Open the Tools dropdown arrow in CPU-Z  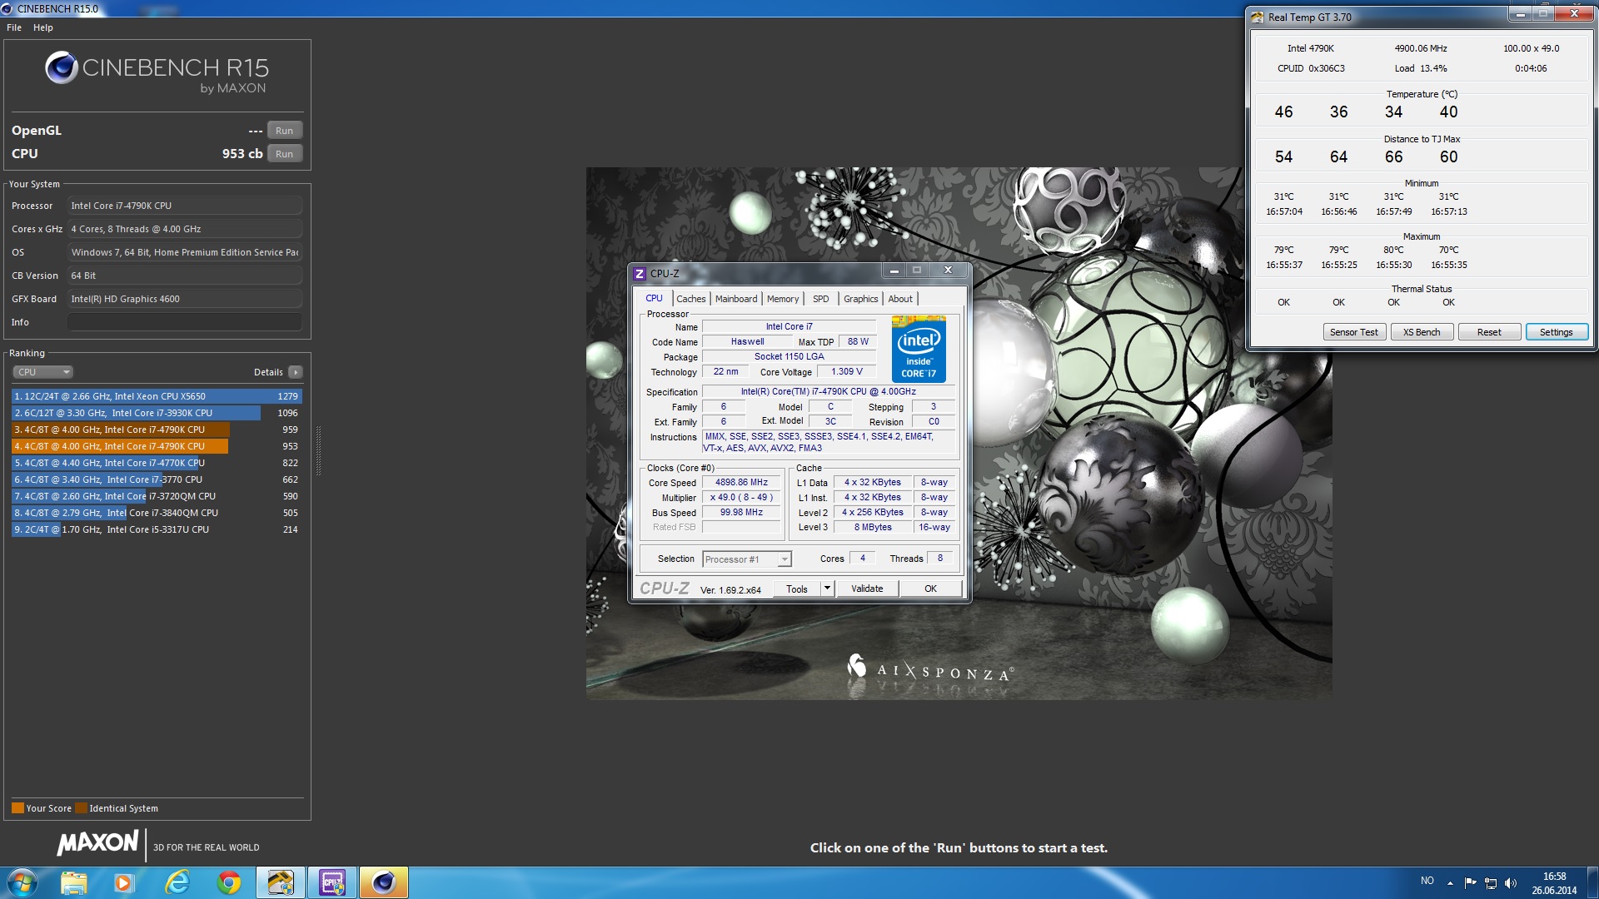tap(827, 589)
